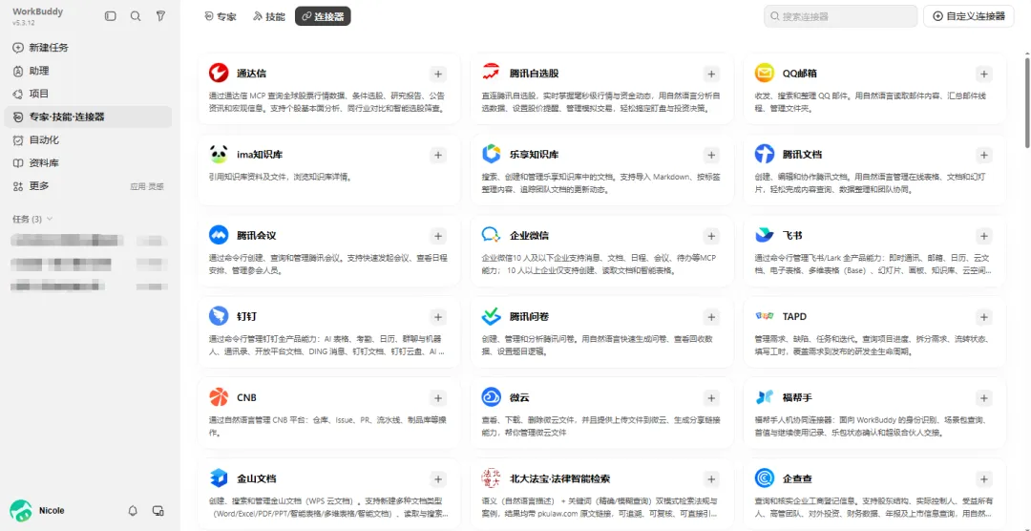1031x531 pixels.
Task: Add the 飞书 connector with plus button
Action: tap(983, 236)
